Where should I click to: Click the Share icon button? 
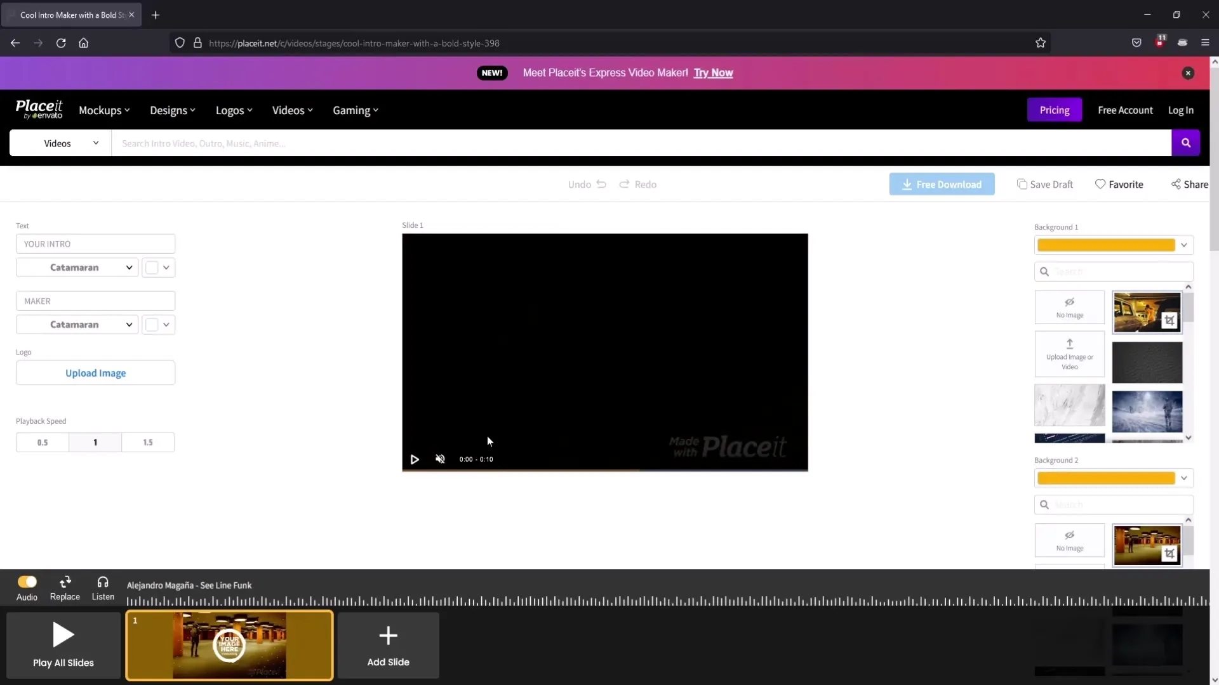click(x=1176, y=184)
